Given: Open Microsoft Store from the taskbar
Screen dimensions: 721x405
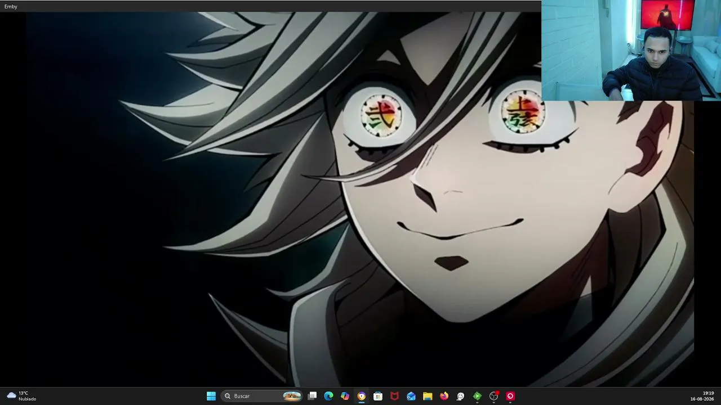Looking at the screenshot, I should click(x=378, y=396).
